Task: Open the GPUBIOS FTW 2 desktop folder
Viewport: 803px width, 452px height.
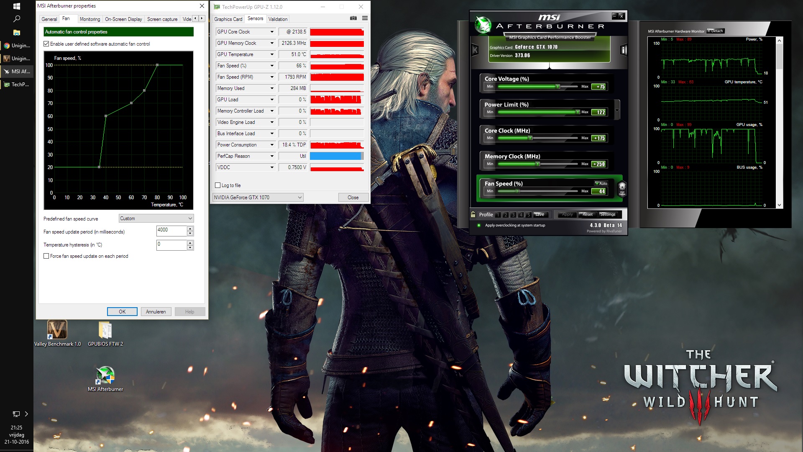Action: click(105, 334)
